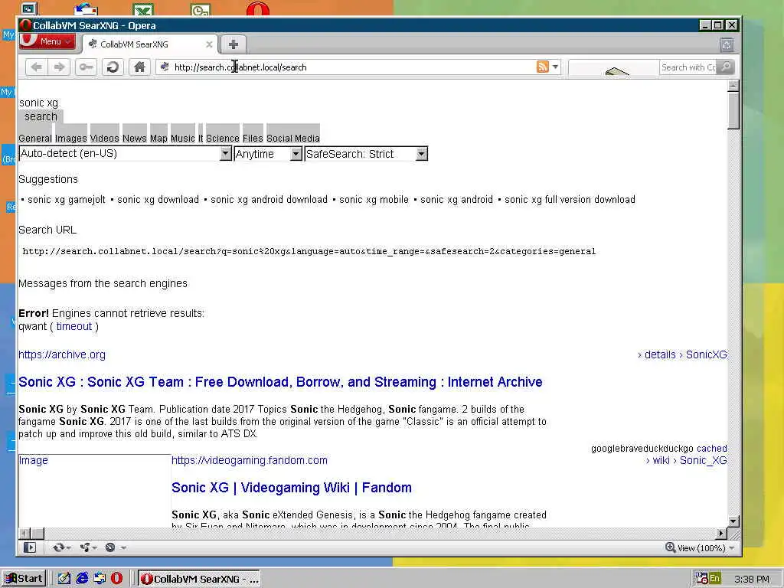Open the closed tabs trash icon
Viewport: 784px width, 588px height.
click(727, 45)
